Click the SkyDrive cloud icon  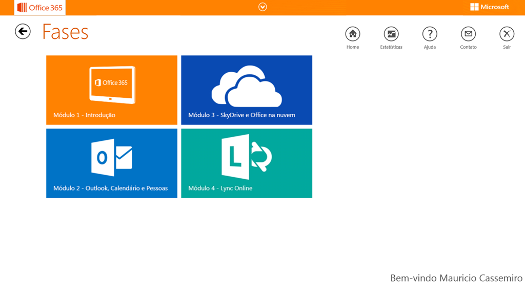[x=247, y=86]
